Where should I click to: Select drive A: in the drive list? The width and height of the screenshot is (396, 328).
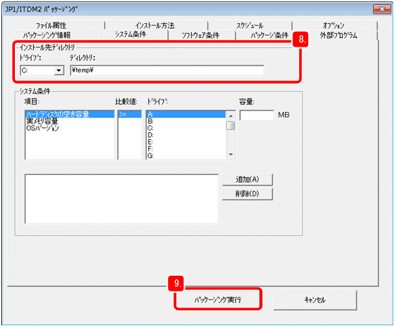186,115
